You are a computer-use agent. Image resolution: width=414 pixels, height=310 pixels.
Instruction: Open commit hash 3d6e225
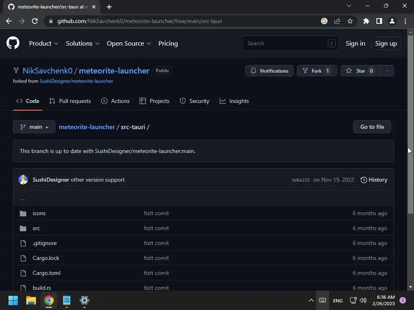pos(300,180)
